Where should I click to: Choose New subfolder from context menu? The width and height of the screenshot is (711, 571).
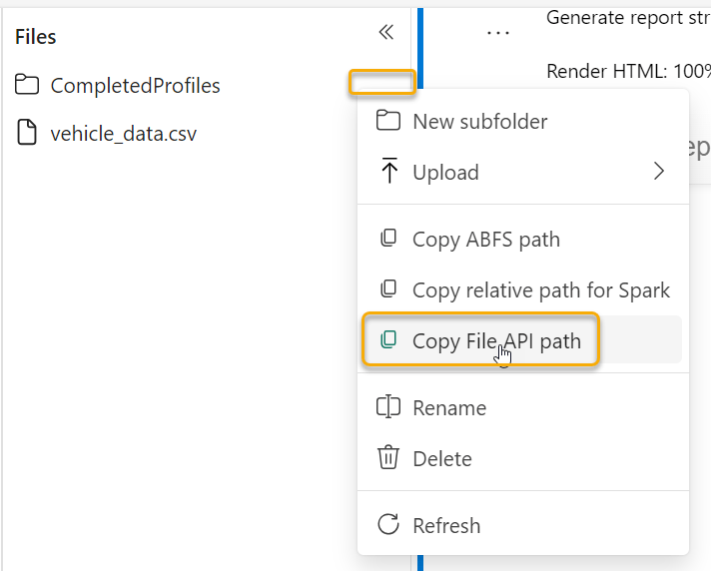point(479,122)
